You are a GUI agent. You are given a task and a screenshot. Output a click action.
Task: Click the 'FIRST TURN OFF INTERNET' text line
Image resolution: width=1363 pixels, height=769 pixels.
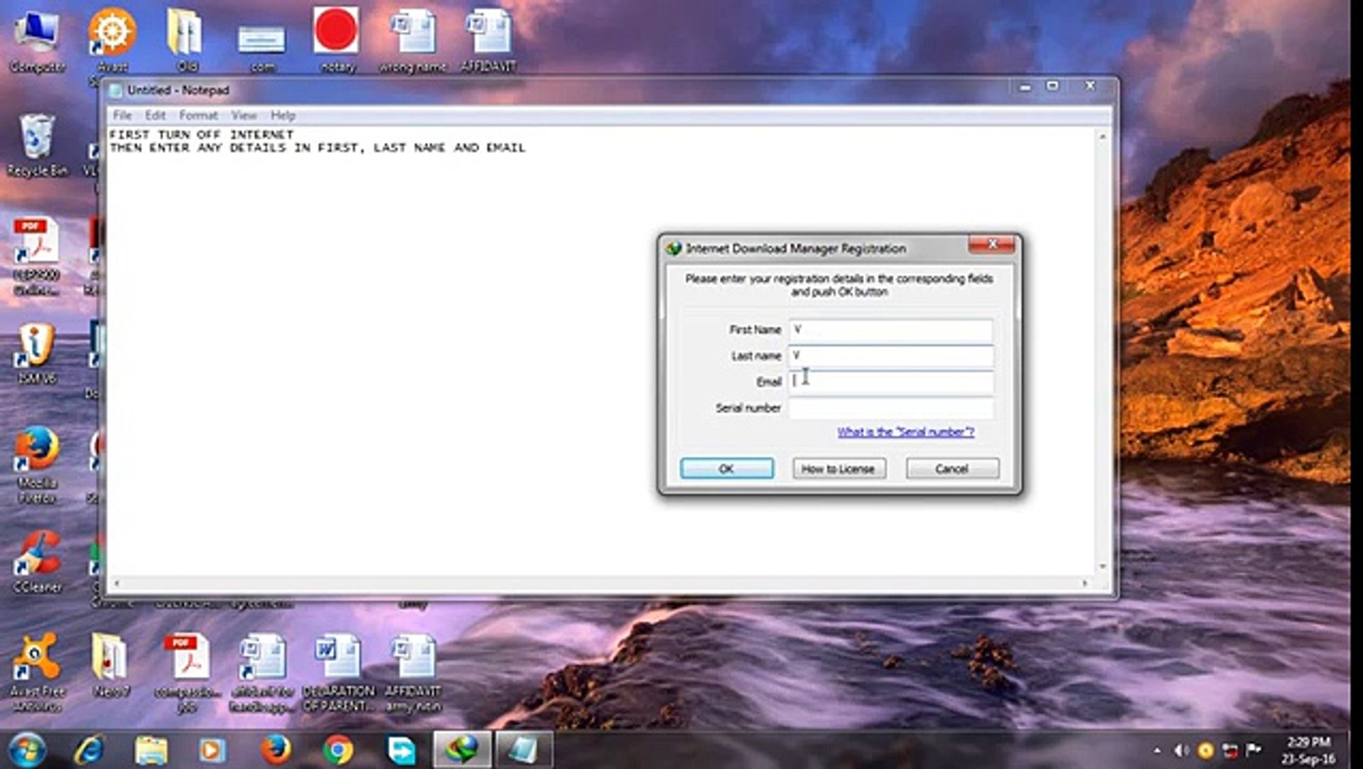click(202, 134)
